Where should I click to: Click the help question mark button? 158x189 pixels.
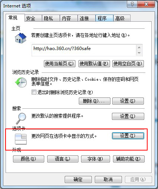[132, 4]
